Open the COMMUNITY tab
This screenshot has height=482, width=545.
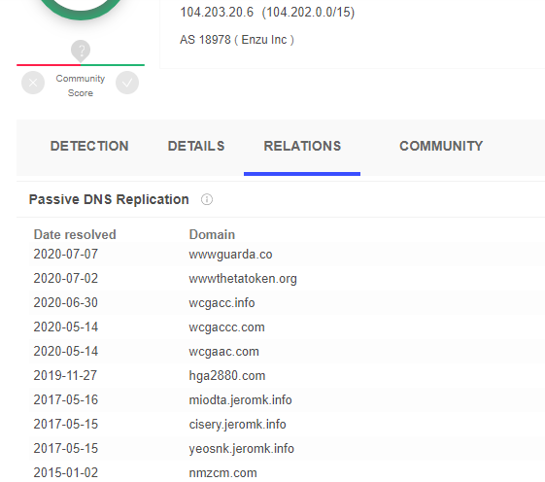[441, 146]
